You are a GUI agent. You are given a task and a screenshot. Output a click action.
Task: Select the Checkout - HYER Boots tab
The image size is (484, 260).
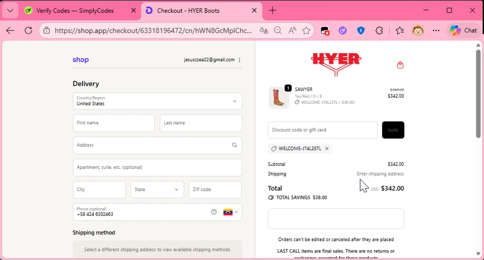(x=188, y=11)
